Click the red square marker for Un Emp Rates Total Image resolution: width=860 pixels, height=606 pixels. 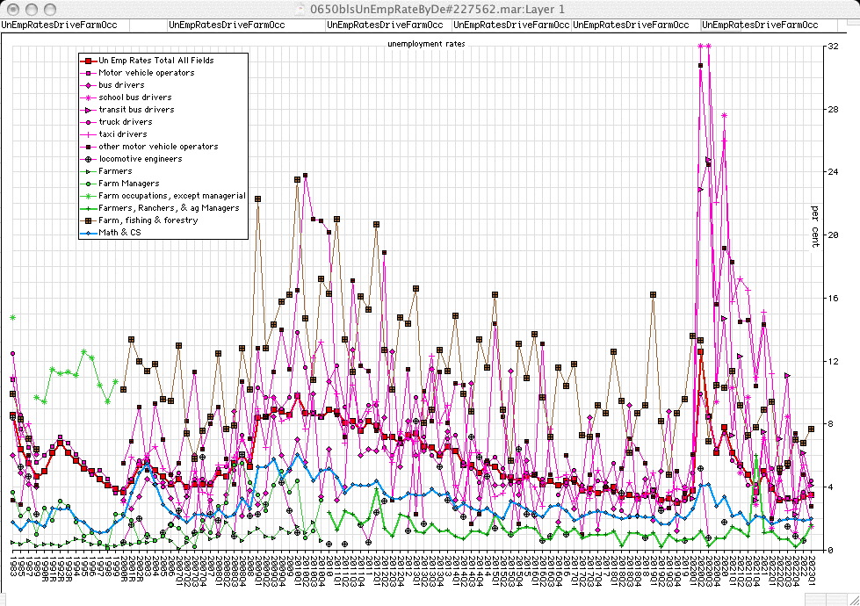88,61
